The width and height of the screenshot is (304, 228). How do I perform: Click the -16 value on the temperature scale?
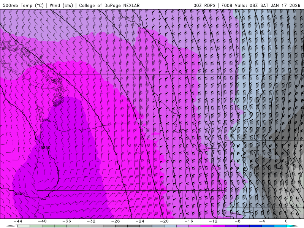pos(189,221)
